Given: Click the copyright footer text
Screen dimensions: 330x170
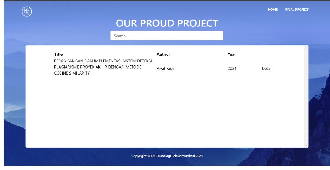Looking at the screenshot, I should pyautogui.click(x=167, y=156).
